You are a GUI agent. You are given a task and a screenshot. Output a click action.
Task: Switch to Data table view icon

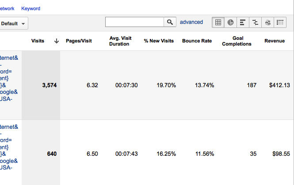[x=218, y=22]
